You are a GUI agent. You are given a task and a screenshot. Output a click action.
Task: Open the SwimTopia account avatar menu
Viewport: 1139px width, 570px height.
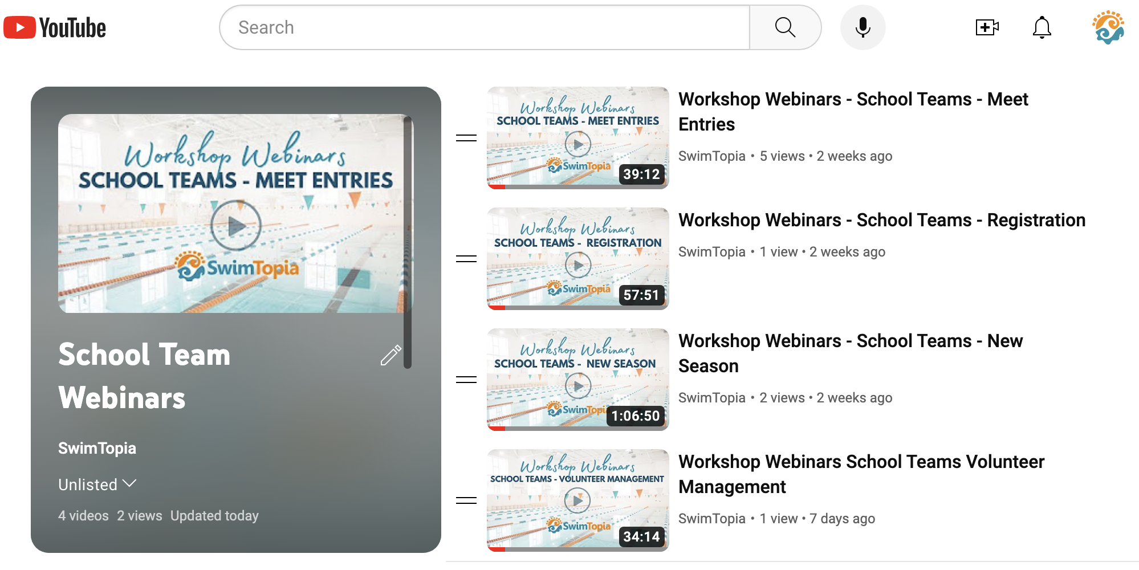coord(1108,27)
